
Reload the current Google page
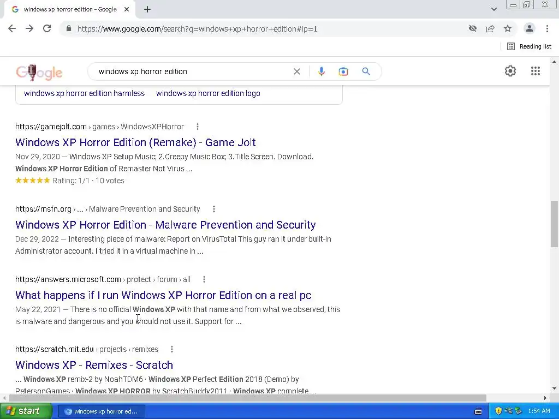(x=47, y=28)
